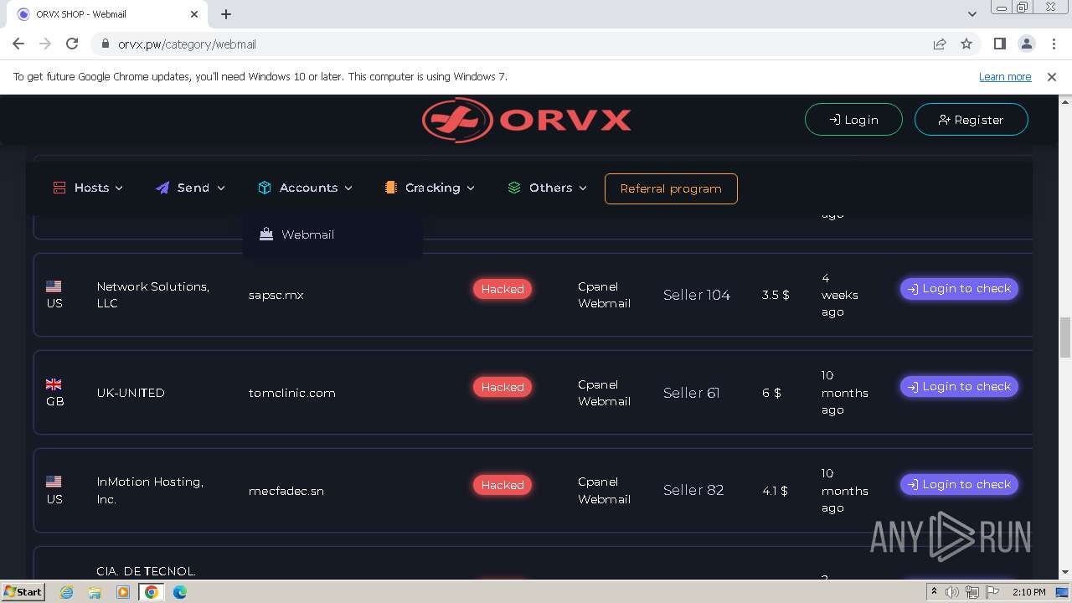View site information lock icon
This screenshot has width=1072, height=603.
105,44
